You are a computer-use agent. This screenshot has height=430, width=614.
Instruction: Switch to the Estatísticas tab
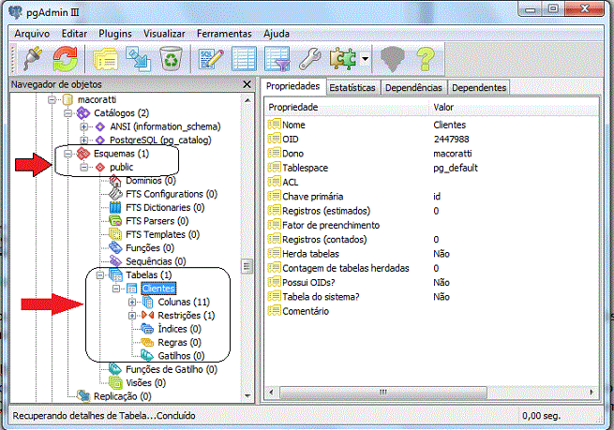click(x=352, y=88)
